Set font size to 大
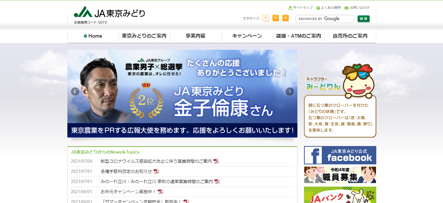Viewport: 443px width, 203px height. tap(286, 18)
